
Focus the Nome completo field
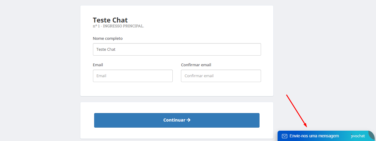pos(177,49)
